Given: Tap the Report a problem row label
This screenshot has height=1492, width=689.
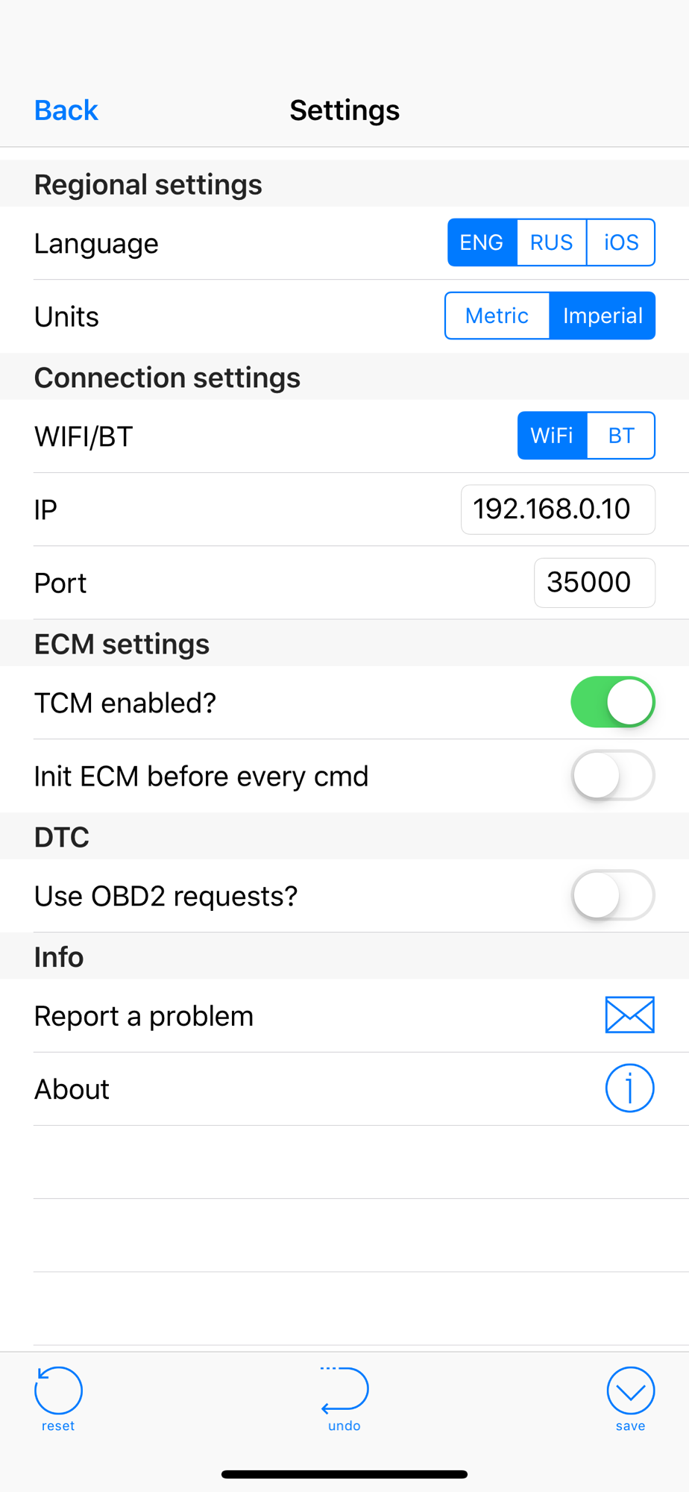Looking at the screenshot, I should point(144,1016).
